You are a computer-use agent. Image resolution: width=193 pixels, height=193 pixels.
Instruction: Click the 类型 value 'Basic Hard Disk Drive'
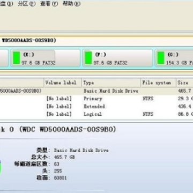81,150
